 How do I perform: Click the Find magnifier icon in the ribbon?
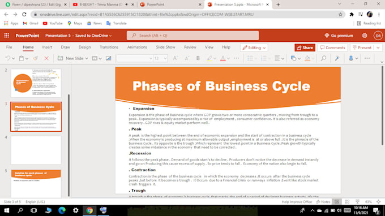[x=324, y=58]
